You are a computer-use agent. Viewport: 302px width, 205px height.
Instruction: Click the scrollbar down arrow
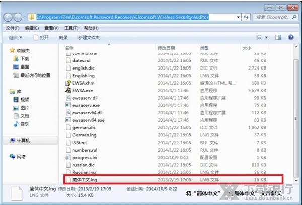pos(296,181)
